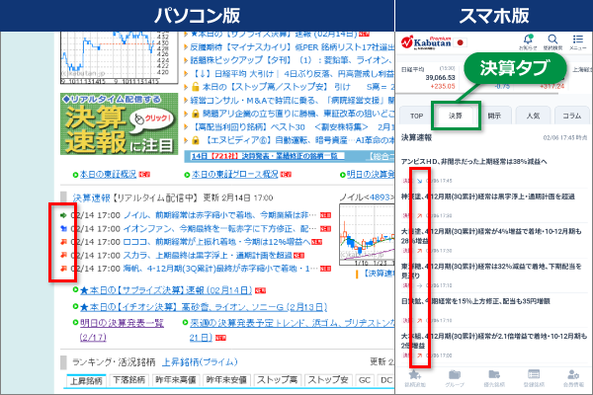Open the ノイル、前期経常は赤字縮小 headline
This screenshot has height=395, width=593.
click(x=220, y=215)
